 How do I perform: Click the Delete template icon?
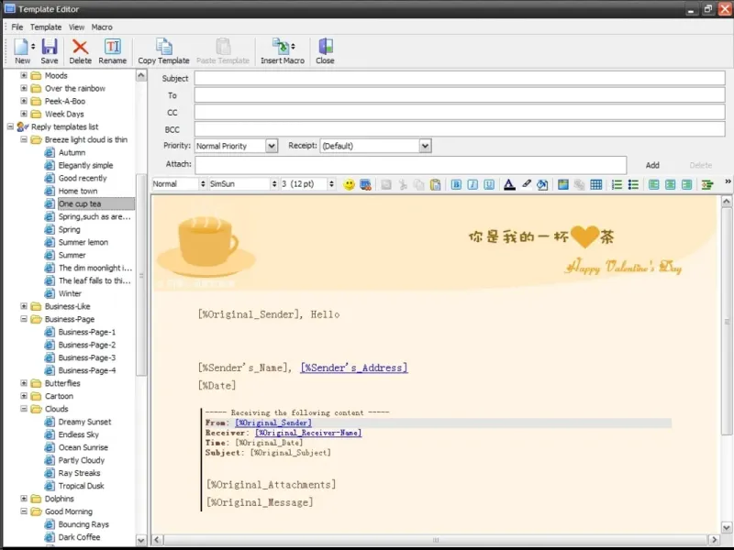pyautogui.click(x=80, y=48)
